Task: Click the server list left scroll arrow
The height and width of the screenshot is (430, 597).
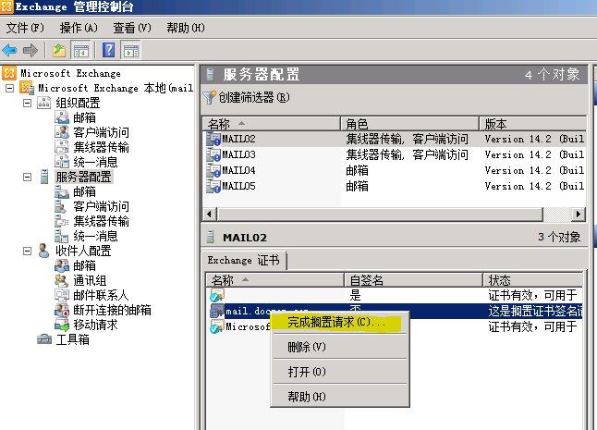Action: point(209,214)
